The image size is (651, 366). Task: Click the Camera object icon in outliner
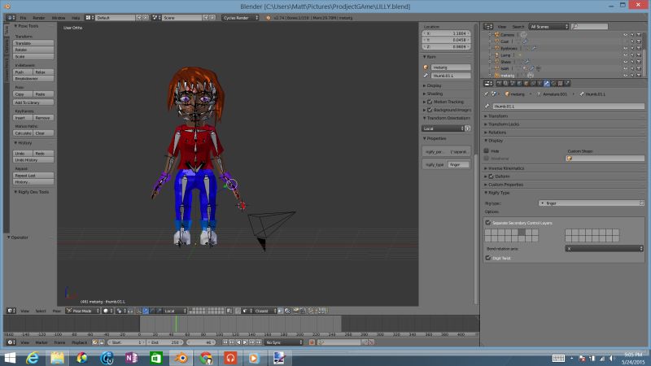point(496,35)
